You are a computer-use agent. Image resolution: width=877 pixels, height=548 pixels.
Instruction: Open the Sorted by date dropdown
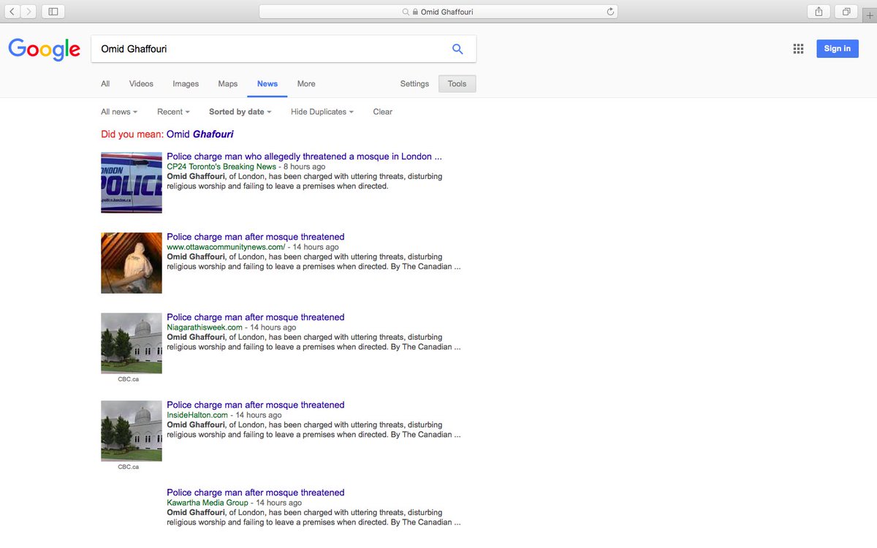coord(240,112)
